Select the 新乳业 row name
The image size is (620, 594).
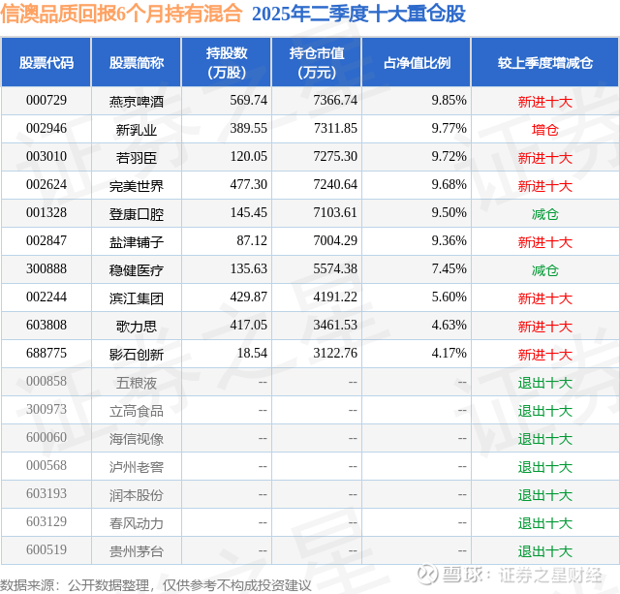tap(137, 130)
